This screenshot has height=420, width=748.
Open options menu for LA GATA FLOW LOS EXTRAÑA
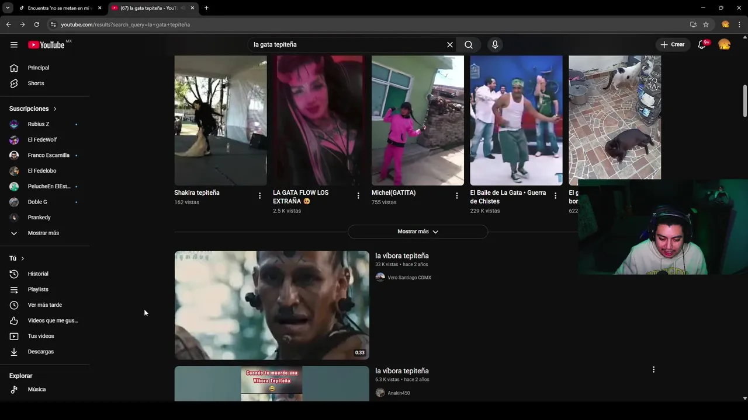click(358, 196)
